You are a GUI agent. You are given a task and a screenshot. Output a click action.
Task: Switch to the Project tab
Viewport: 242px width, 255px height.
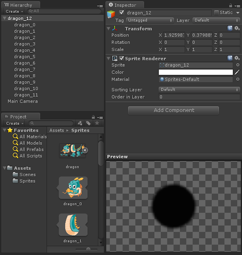(x=21, y=117)
